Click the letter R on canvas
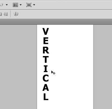Screen dimensions: 112x109 coord(46,50)
